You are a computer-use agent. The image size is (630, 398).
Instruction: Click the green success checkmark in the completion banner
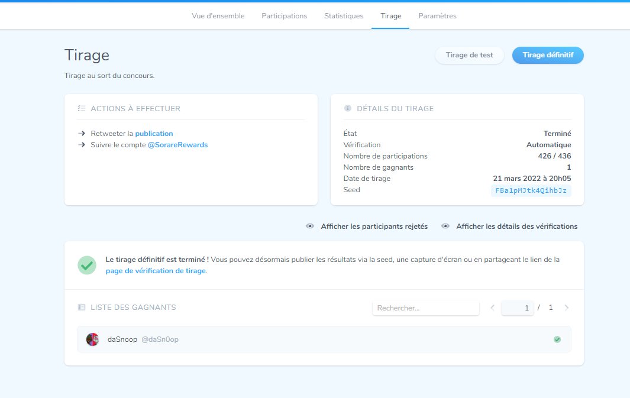[x=86, y=265]
